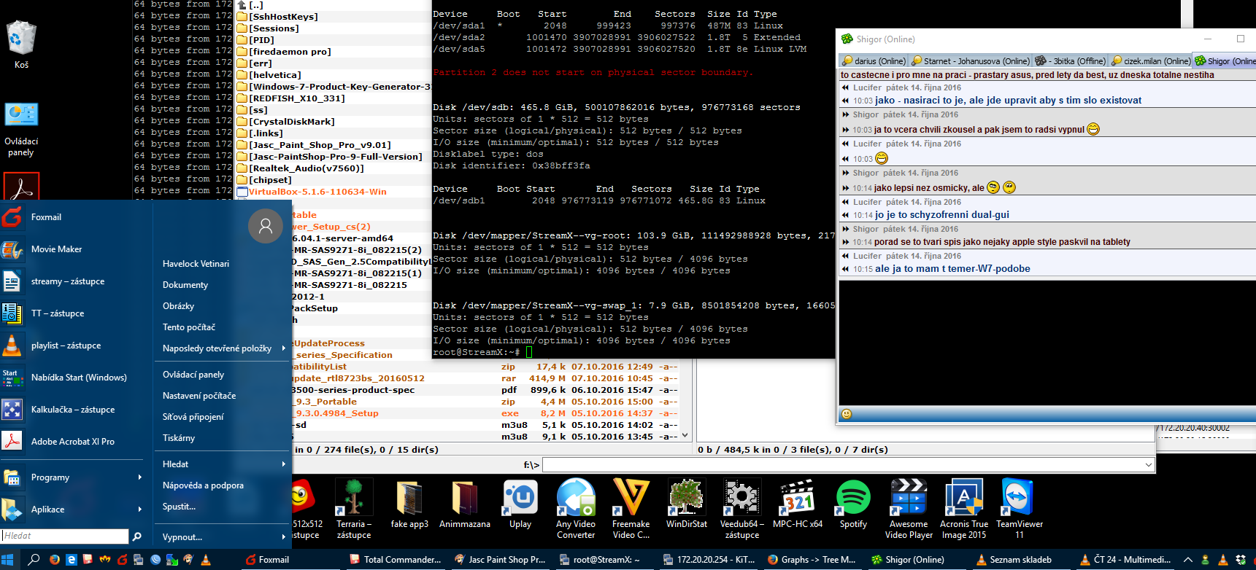Image resolution: width=1256 pixels, height=570 pixels.
Task: Open Acronis True Image 2015 shortcut
Action: pos(964,509)
